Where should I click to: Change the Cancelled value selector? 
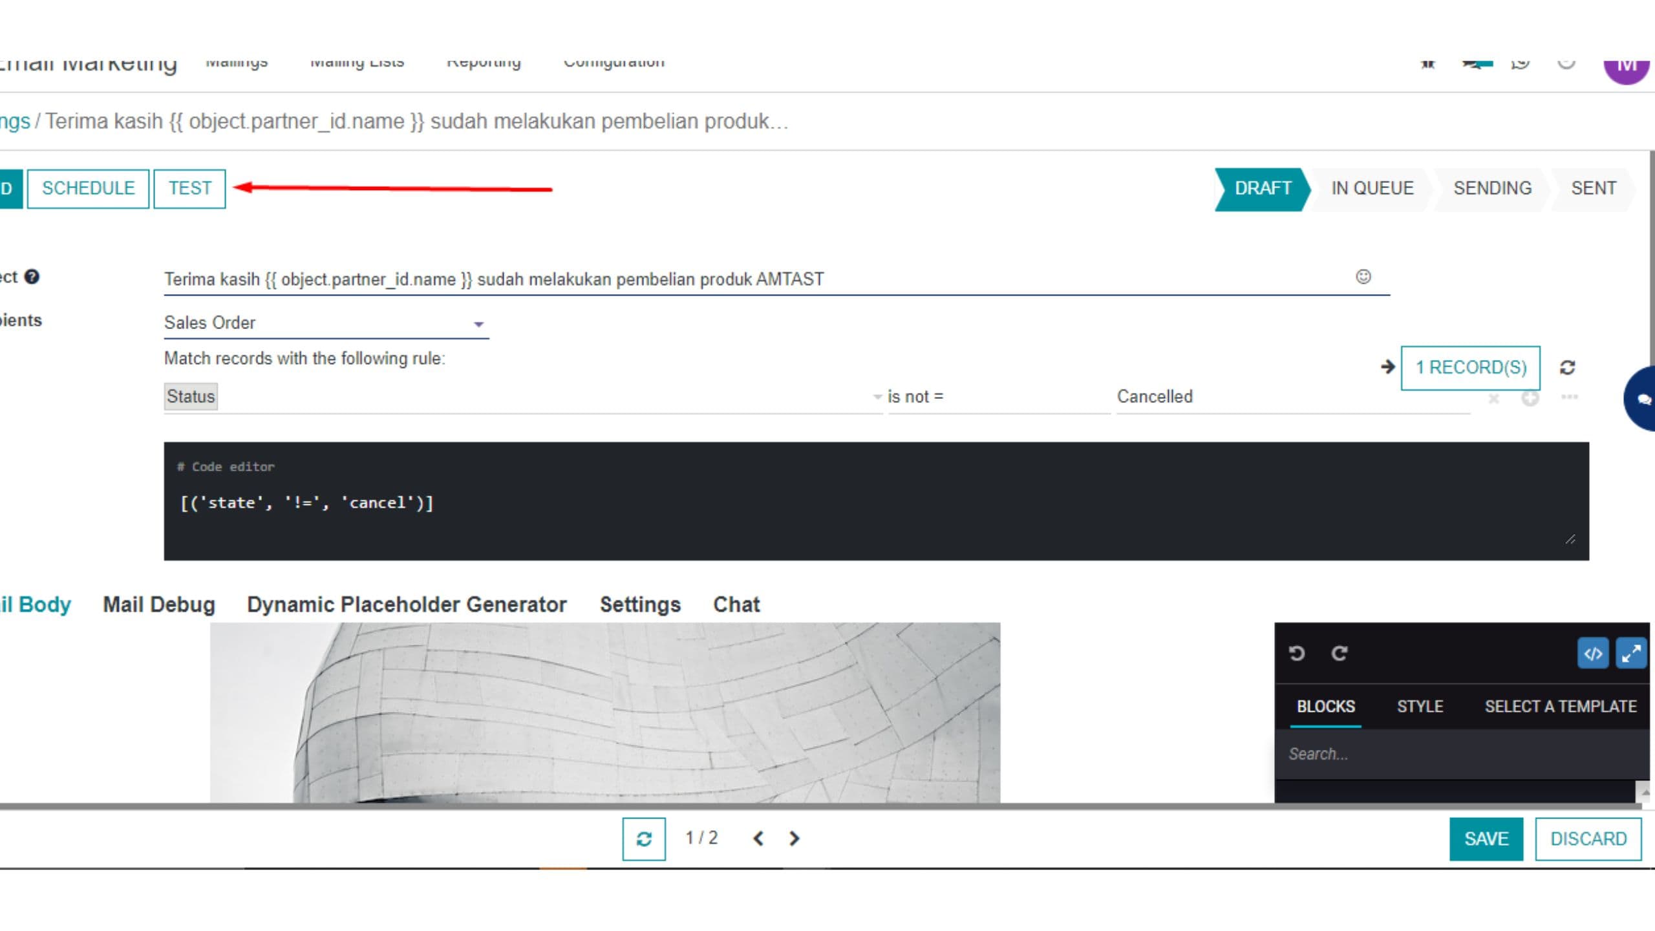(x=1293, y=396)
